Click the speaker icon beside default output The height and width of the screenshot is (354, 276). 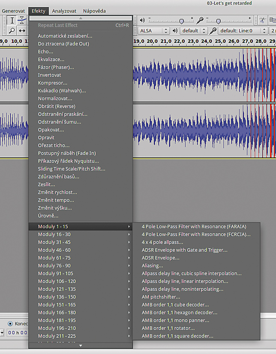pos(175,30)
